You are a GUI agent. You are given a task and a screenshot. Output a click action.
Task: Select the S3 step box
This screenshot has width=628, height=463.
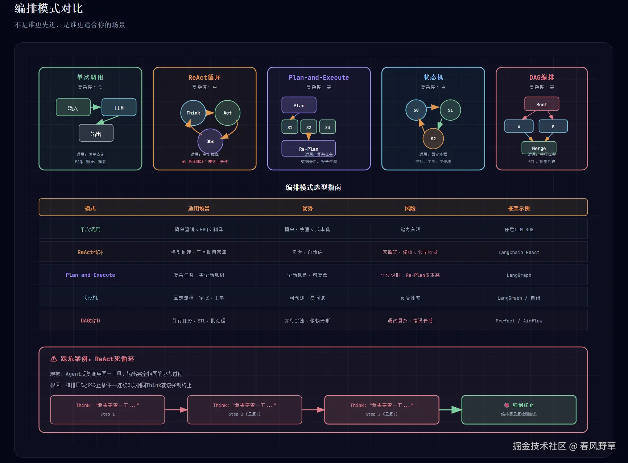327,127
